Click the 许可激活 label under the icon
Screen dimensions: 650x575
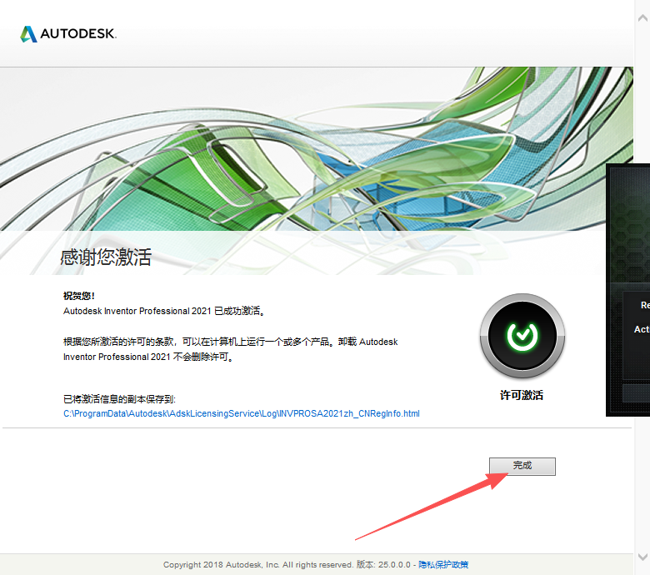pos(522,395)
